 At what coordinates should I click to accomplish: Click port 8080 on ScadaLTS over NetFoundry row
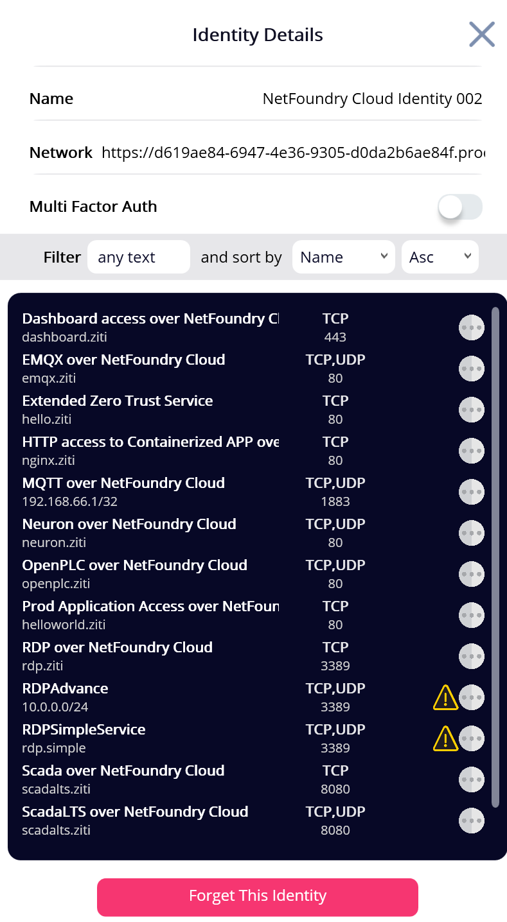[x=335, y=830]
